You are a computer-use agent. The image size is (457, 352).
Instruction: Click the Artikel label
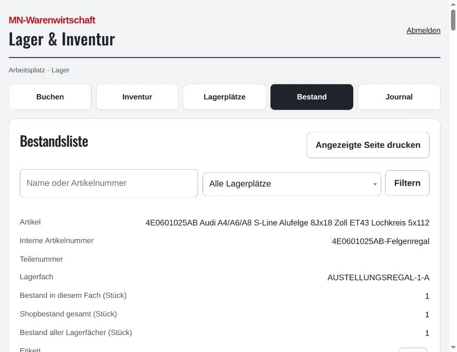[x=30, y=222]
